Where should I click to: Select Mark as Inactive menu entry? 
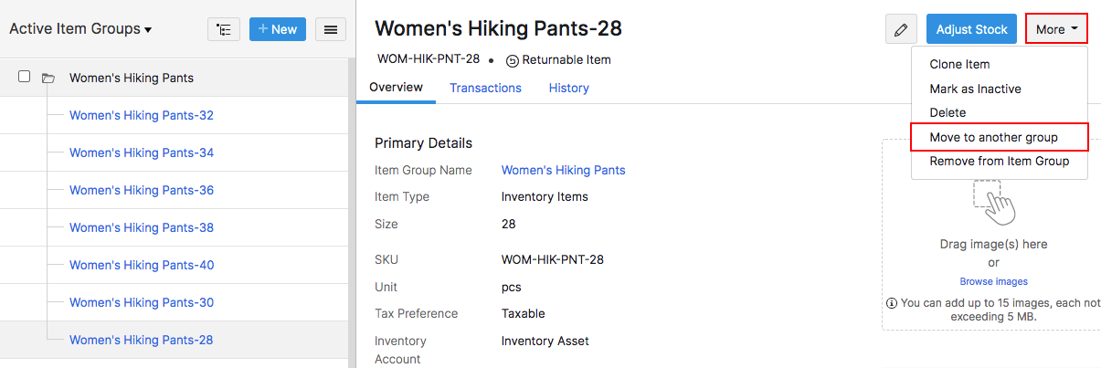coord(975,89)
